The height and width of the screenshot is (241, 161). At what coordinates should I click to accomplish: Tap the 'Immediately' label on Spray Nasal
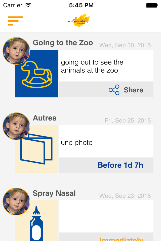(121, 238)
